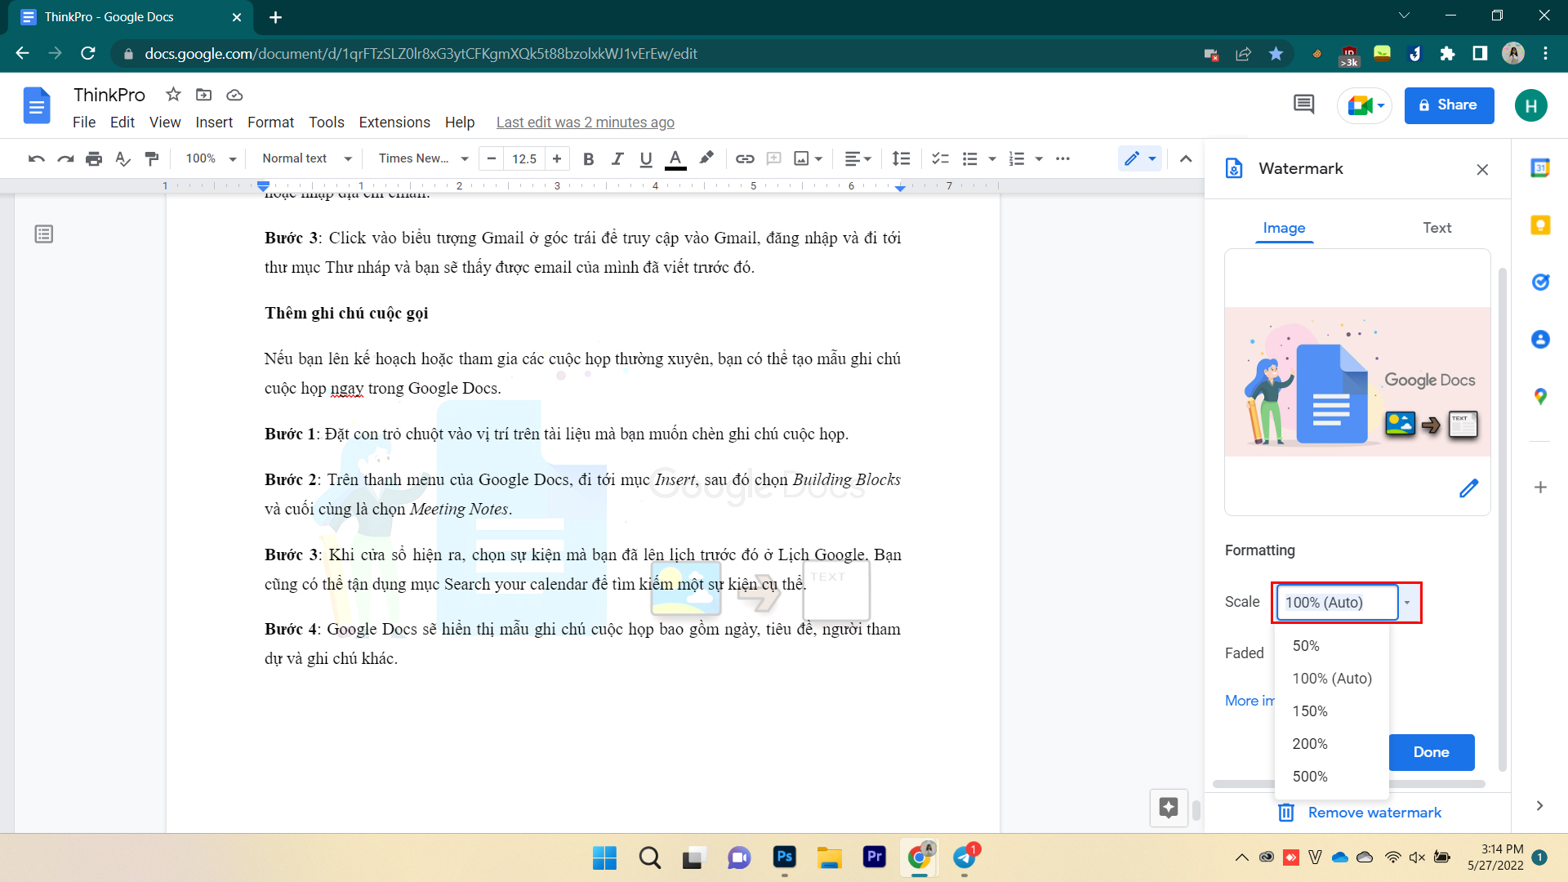Viewport: 1568px width, 882px height.
Task: Open the Help menu
Action: click(x=460, y=122)
